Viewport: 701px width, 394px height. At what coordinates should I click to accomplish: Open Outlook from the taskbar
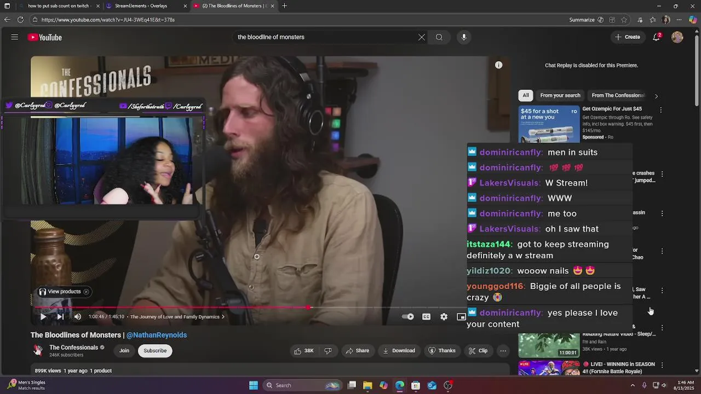tap(432, 385)
